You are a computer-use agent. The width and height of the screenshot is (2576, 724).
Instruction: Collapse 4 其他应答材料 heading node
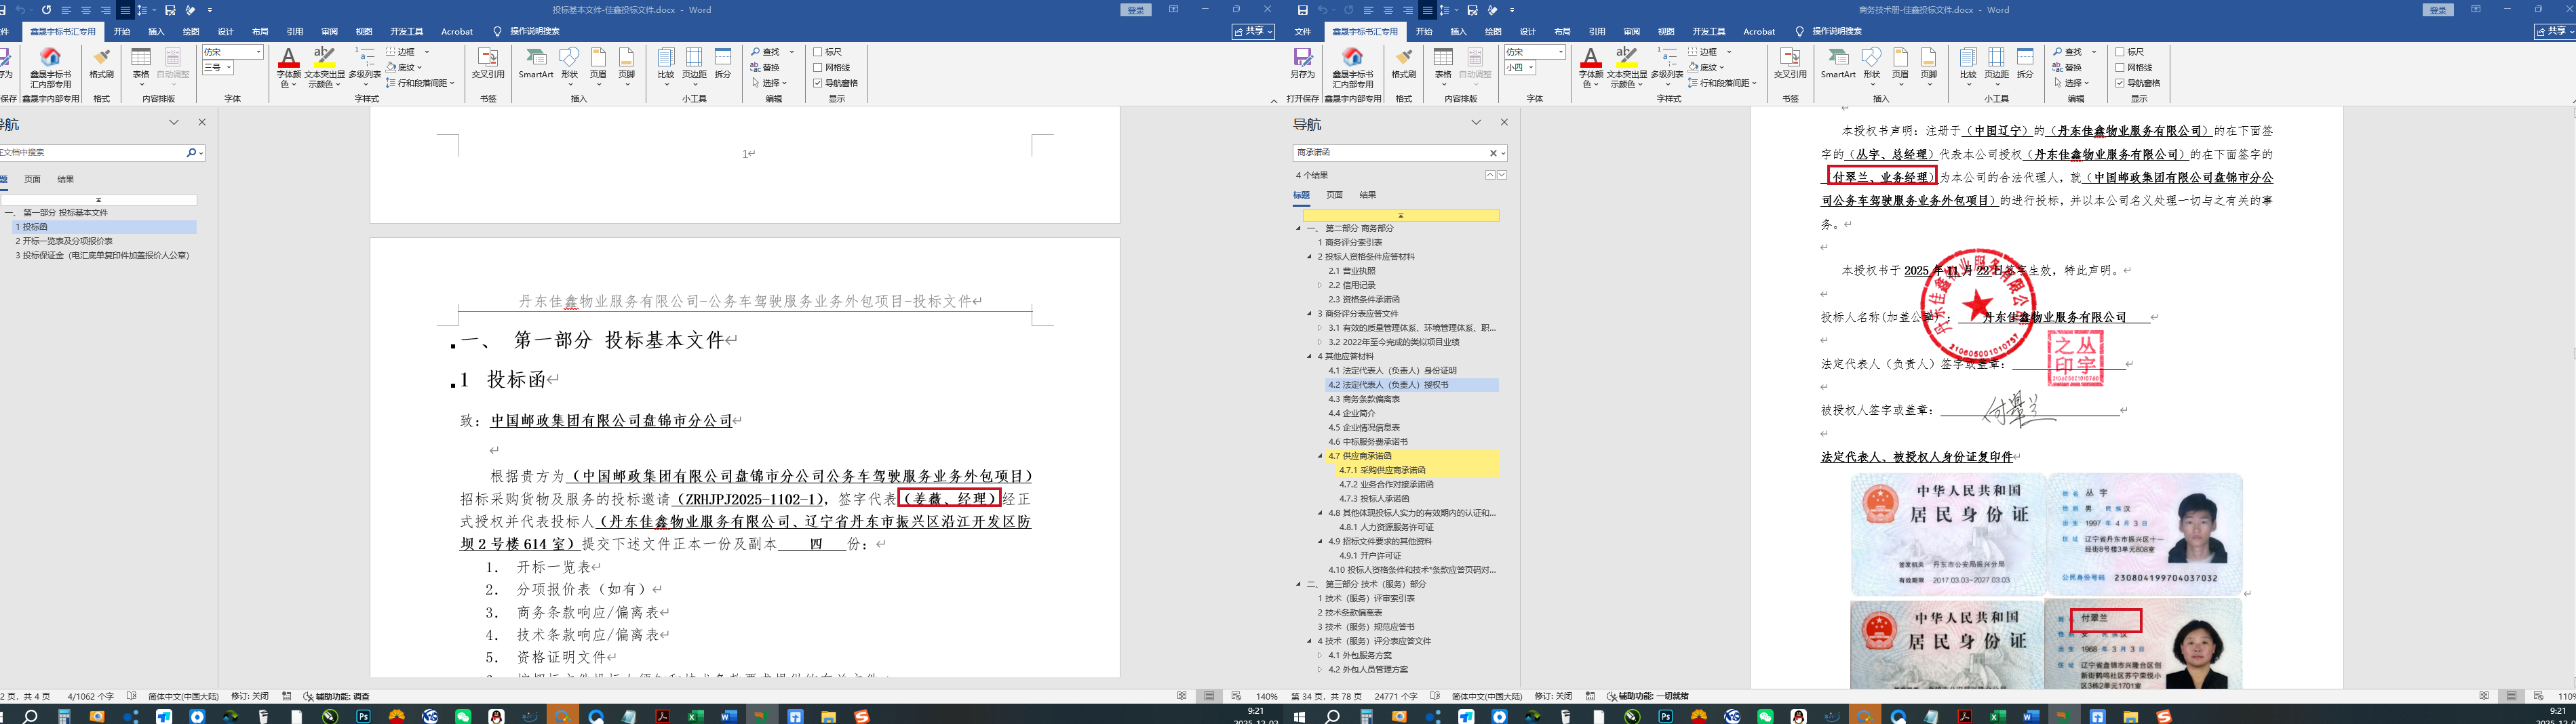(x=1309, y=357)
